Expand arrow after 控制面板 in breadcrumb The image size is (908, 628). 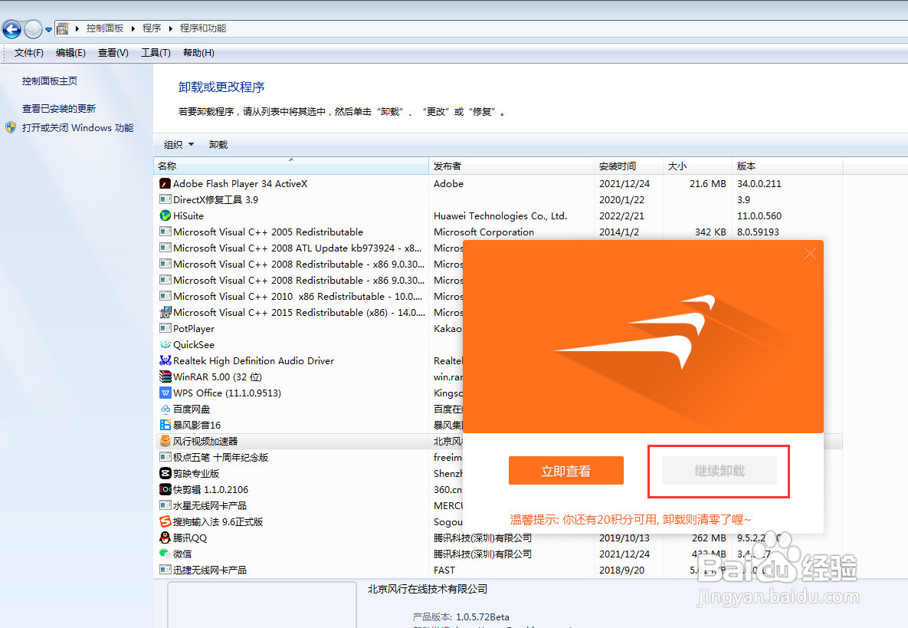click(x=133, y=28)
